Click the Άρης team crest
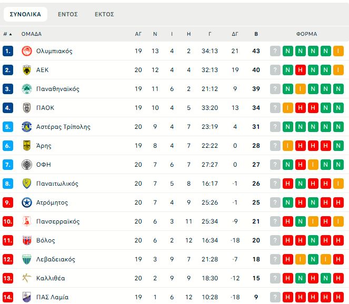Viewport: 349px width, 304px height. (26, 146)
